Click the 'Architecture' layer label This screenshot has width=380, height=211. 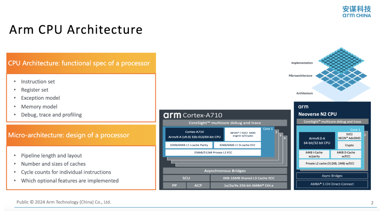(x=304, y=93)
